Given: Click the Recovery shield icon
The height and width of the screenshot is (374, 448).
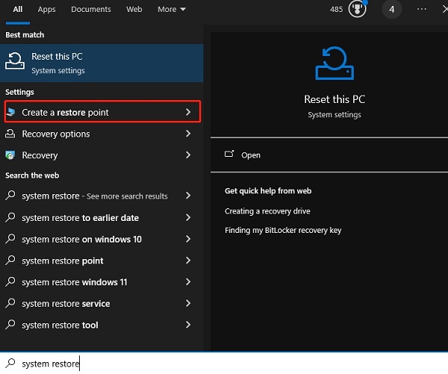Looking at the screenshot, I should [10, 155].
